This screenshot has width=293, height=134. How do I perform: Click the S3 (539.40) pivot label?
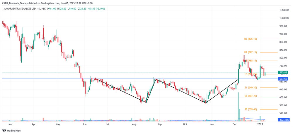pyautogui.click(x=251, y=110)
